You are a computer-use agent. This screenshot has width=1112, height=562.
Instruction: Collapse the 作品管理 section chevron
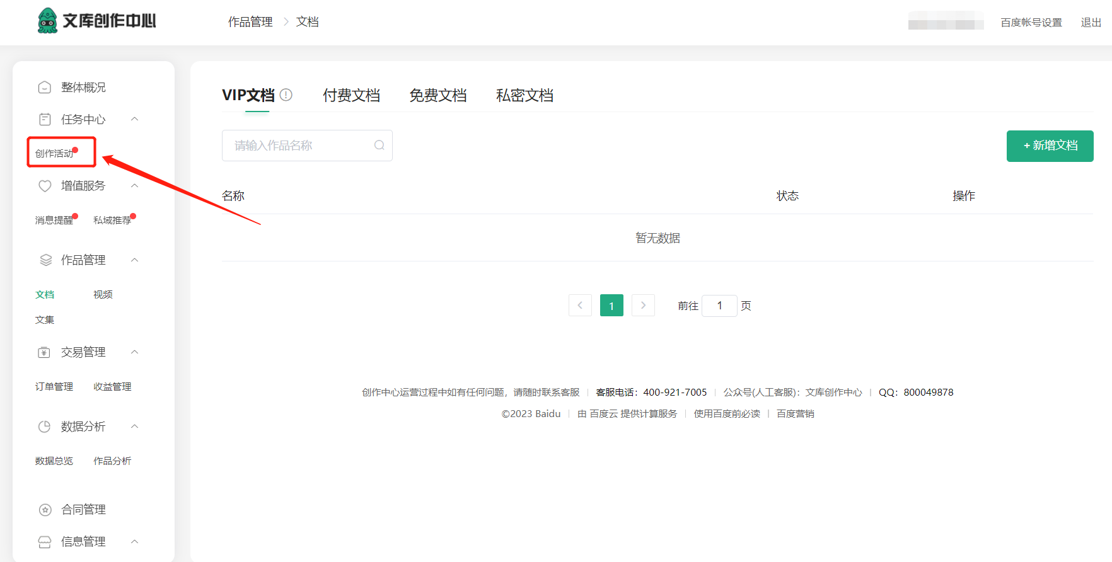click(x=134, y=260)
